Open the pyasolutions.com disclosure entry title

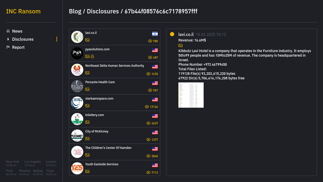tap(97, 49)
